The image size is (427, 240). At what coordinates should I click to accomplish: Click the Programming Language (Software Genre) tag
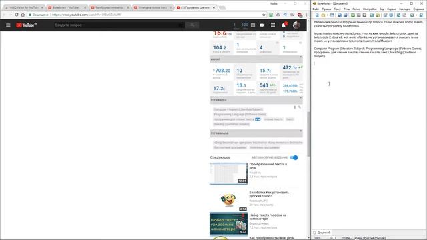(240, 114)
